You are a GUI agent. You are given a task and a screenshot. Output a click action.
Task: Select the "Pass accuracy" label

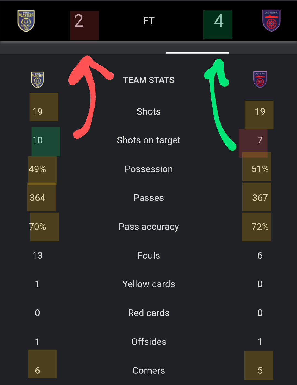point(148,227)
